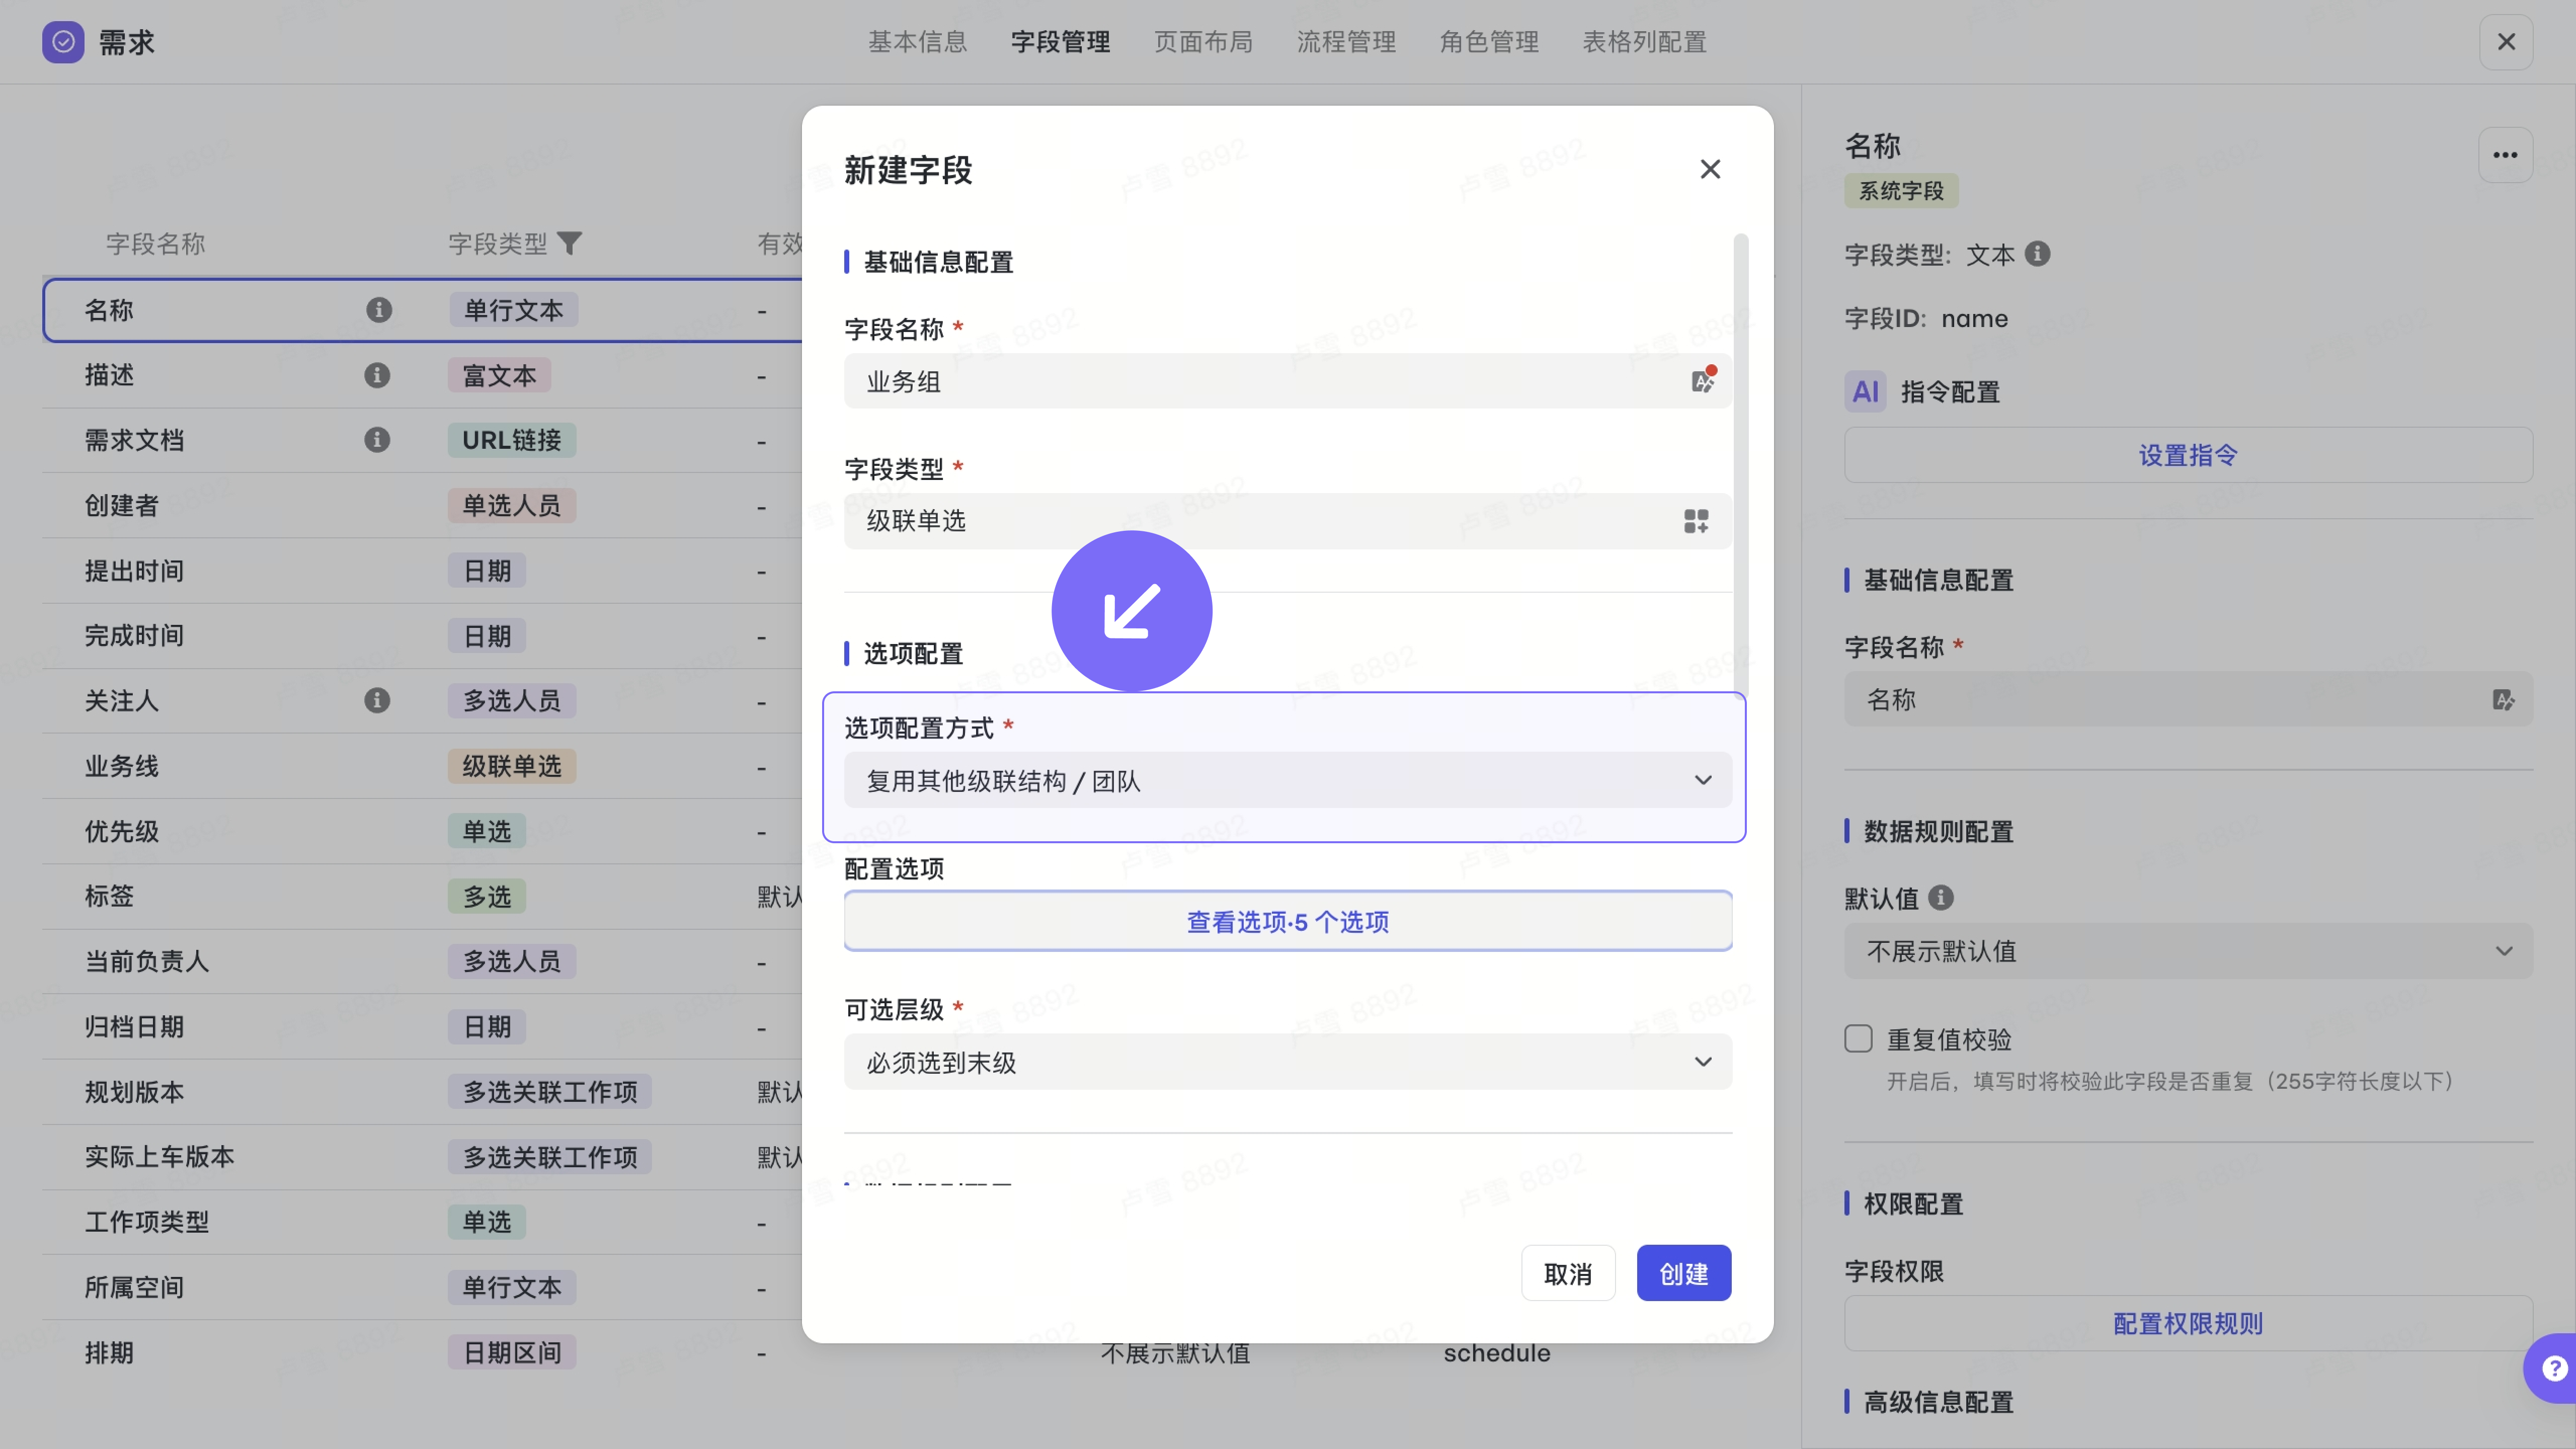Click the translate icon in 业务组 name field
This screenshot has width=2576, height=1449.
(x=1703, y=380)
